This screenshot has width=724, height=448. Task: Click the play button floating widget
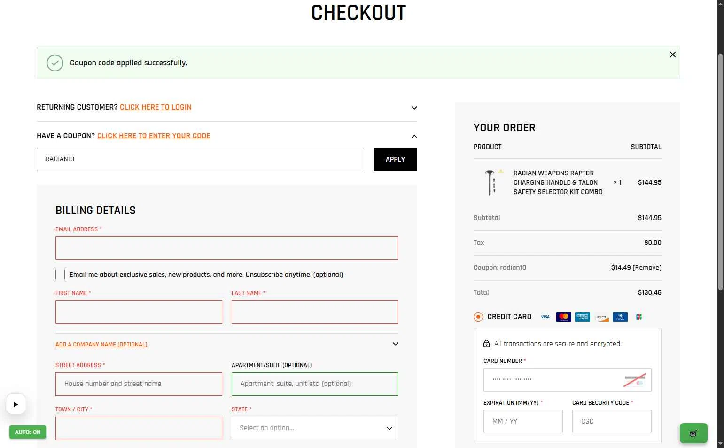coord(16,404)
